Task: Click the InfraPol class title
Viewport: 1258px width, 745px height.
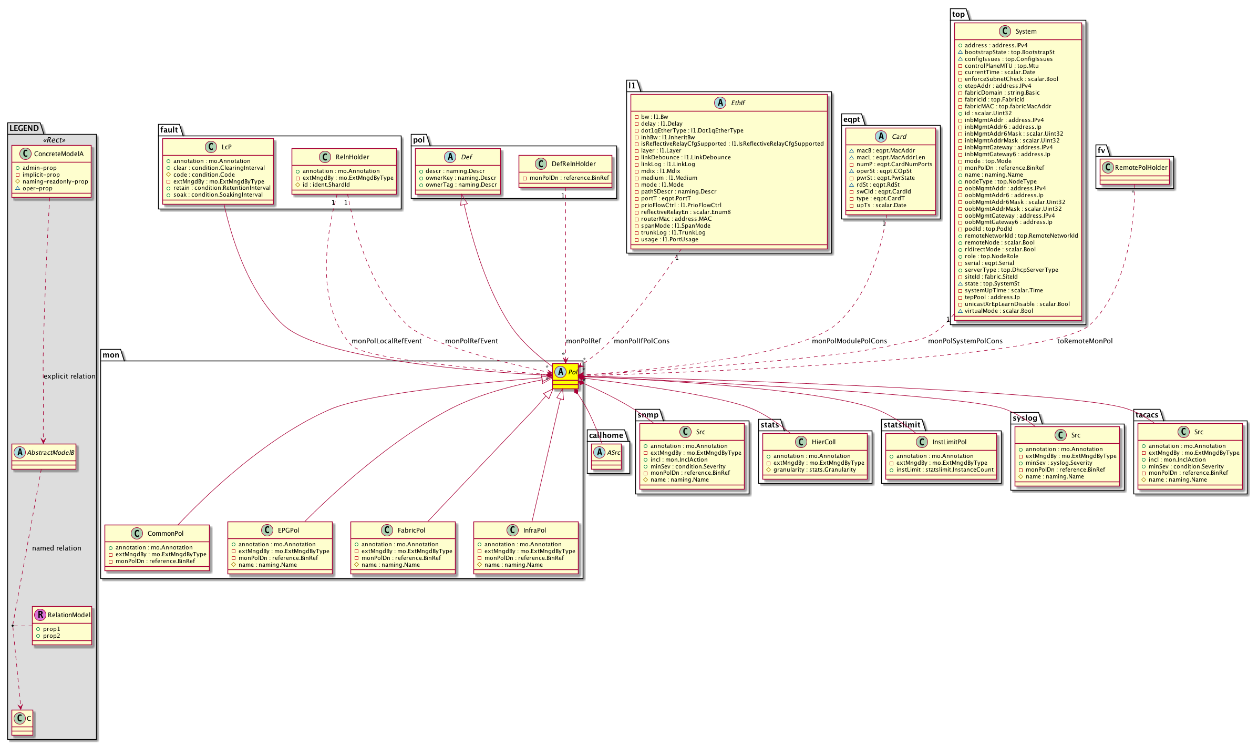Action: point(534,530)
